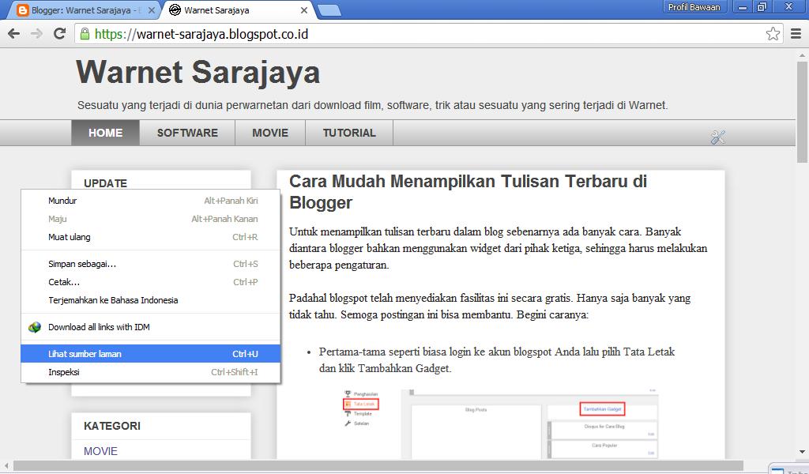
Task: Click the disabled Maju menu item
Action: (x=151, y=219)
